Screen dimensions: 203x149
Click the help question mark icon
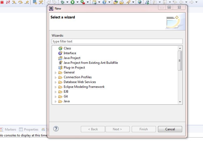click(56, 129)
